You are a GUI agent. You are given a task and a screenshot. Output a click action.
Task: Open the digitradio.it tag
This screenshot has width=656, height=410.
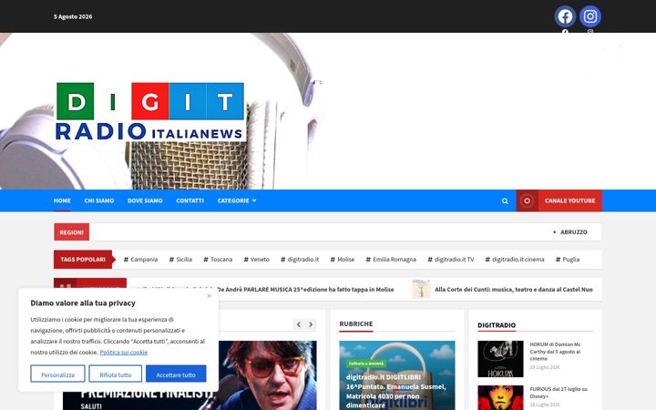click(300, 260)
